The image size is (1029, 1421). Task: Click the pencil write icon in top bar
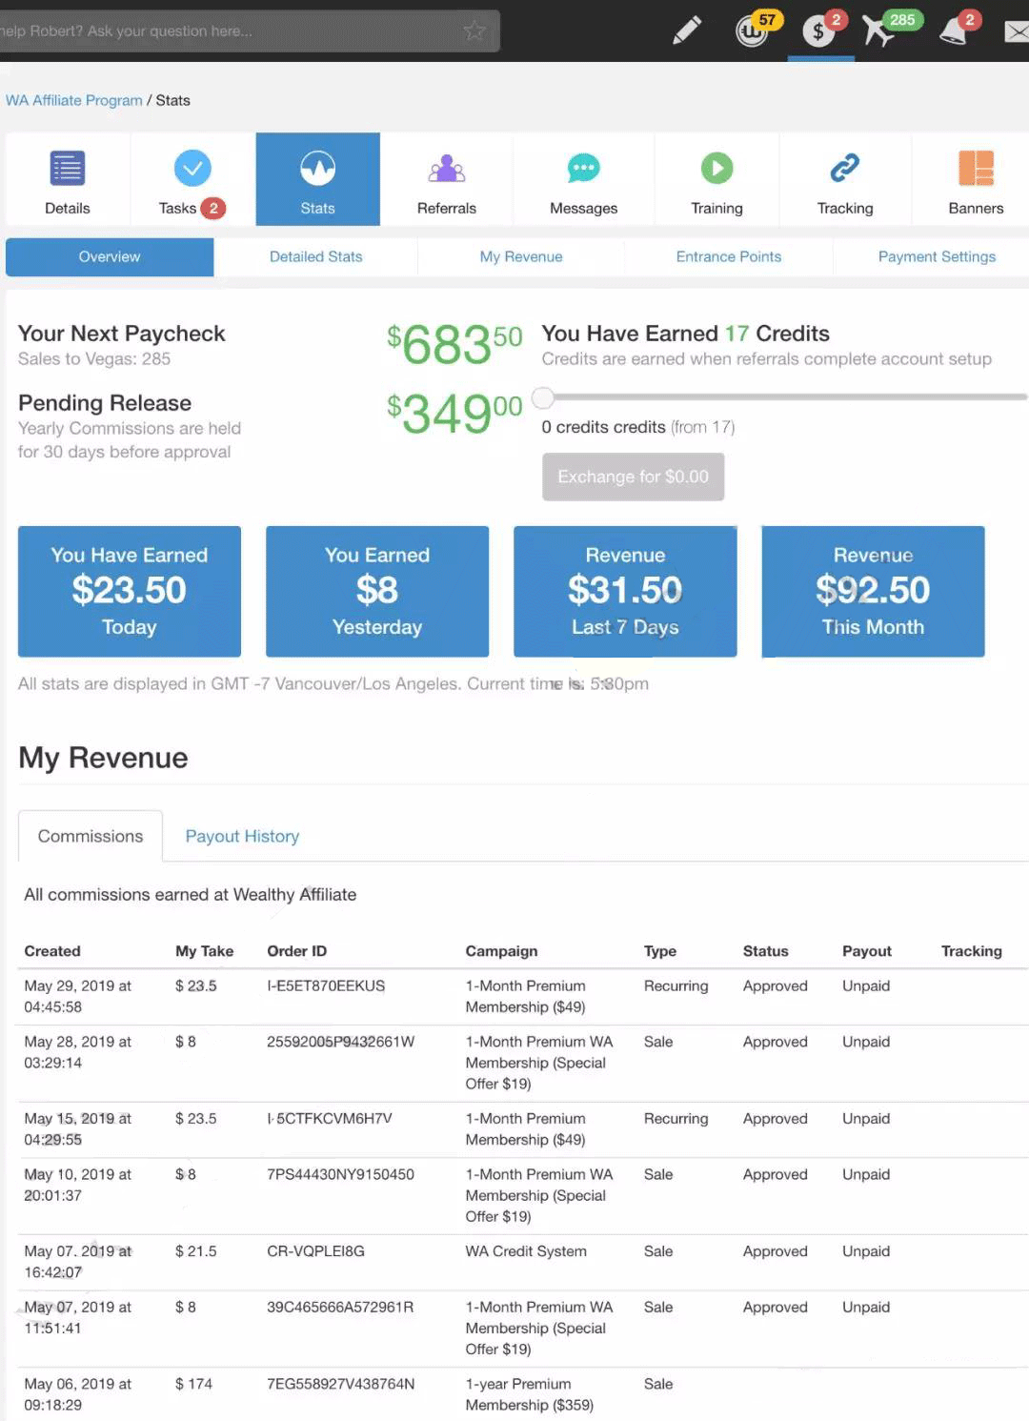(687, 30)
